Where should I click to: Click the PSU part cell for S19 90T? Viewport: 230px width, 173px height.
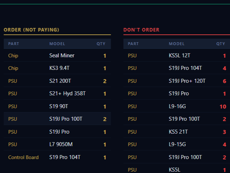(x=12, y=106)
